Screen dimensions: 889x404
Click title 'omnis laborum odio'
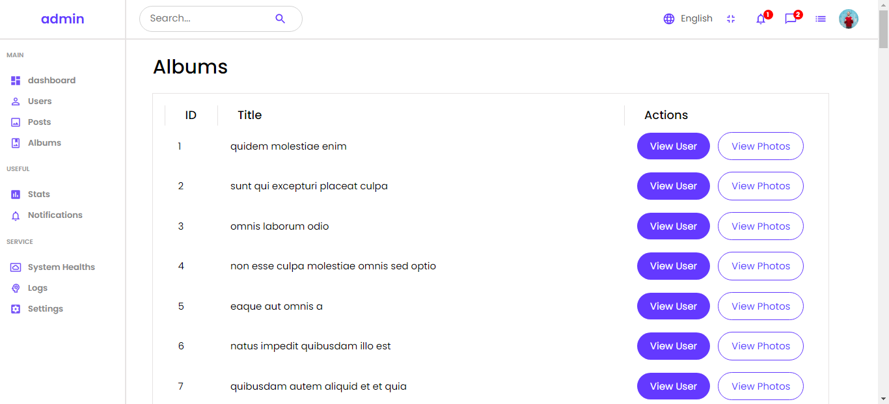[x=280, y=226]
